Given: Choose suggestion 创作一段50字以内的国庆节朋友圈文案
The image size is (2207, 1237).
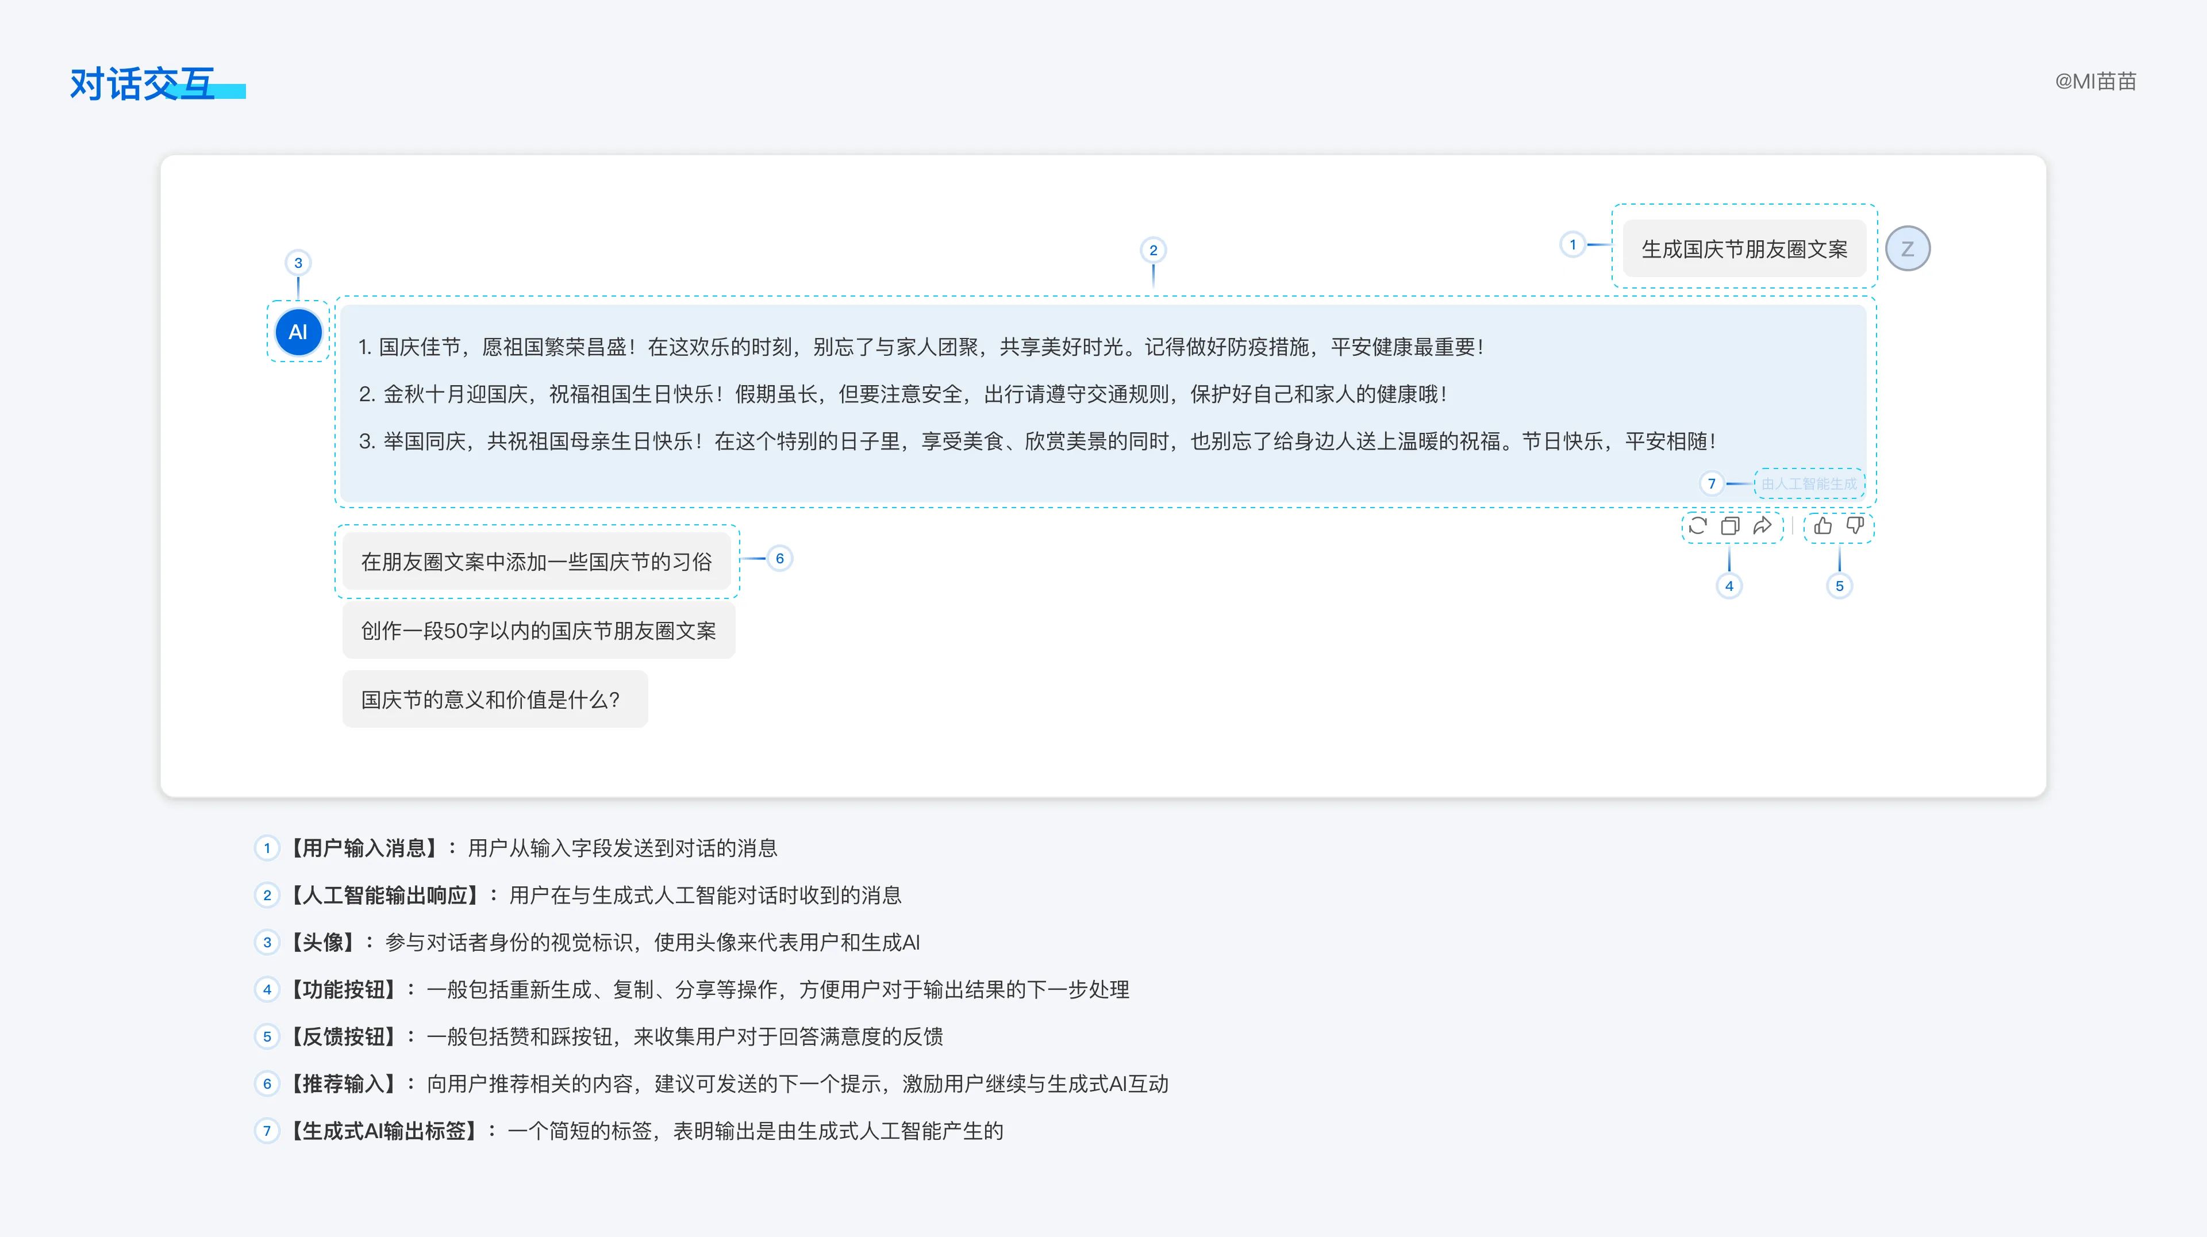Looking at the screenshot, I should pos(539,631).
